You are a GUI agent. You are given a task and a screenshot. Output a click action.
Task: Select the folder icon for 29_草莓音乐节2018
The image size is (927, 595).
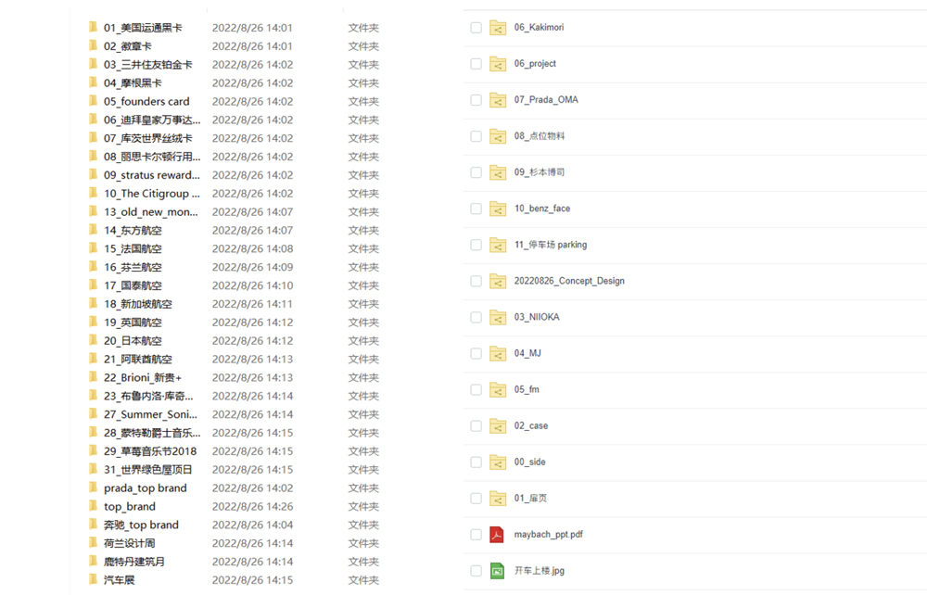(x=93, y=450)
